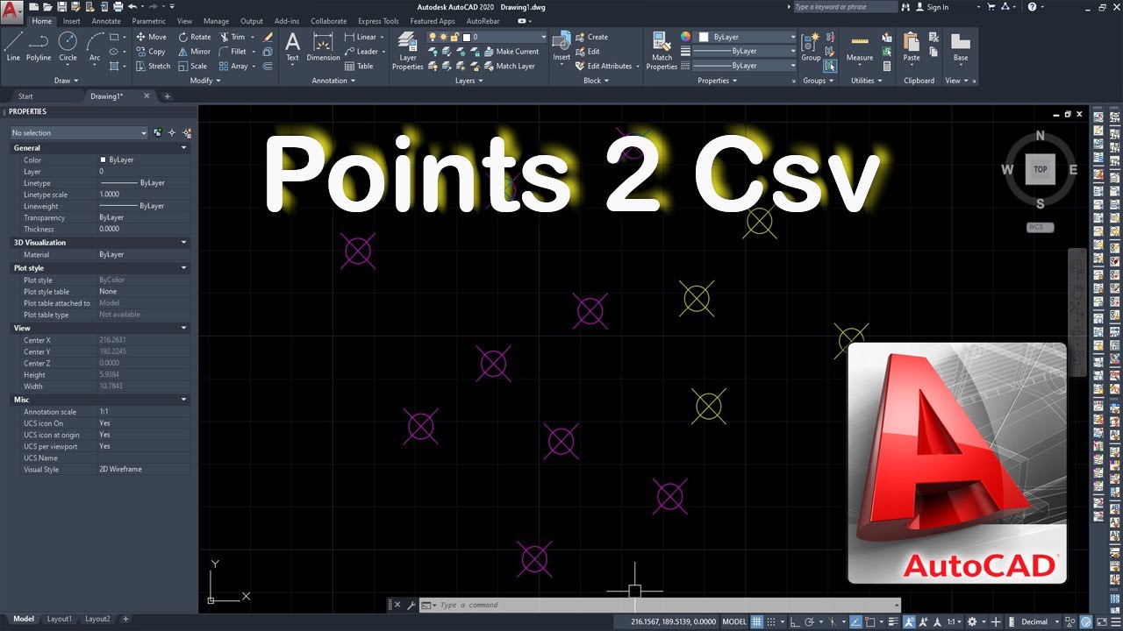Viewport: 1123px width, 631px height.
Task: Select the Arc tool
Action: click(x=95, y=46)
